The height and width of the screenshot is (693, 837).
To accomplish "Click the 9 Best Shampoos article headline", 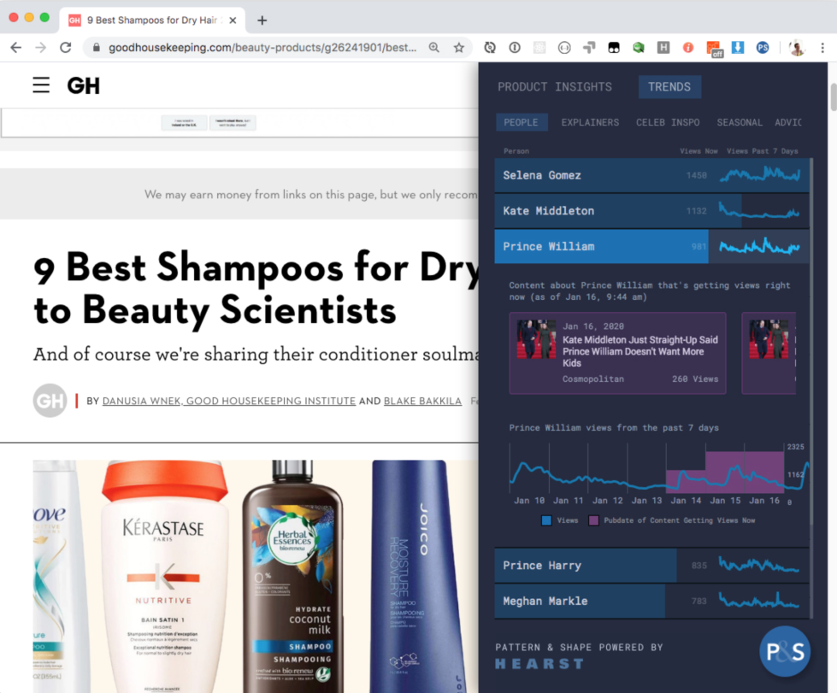I will [256, 288].
